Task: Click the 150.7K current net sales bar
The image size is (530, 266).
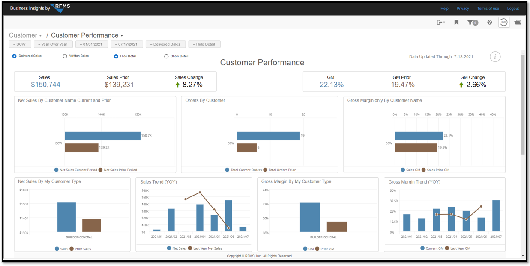Action: click(102, 136)
